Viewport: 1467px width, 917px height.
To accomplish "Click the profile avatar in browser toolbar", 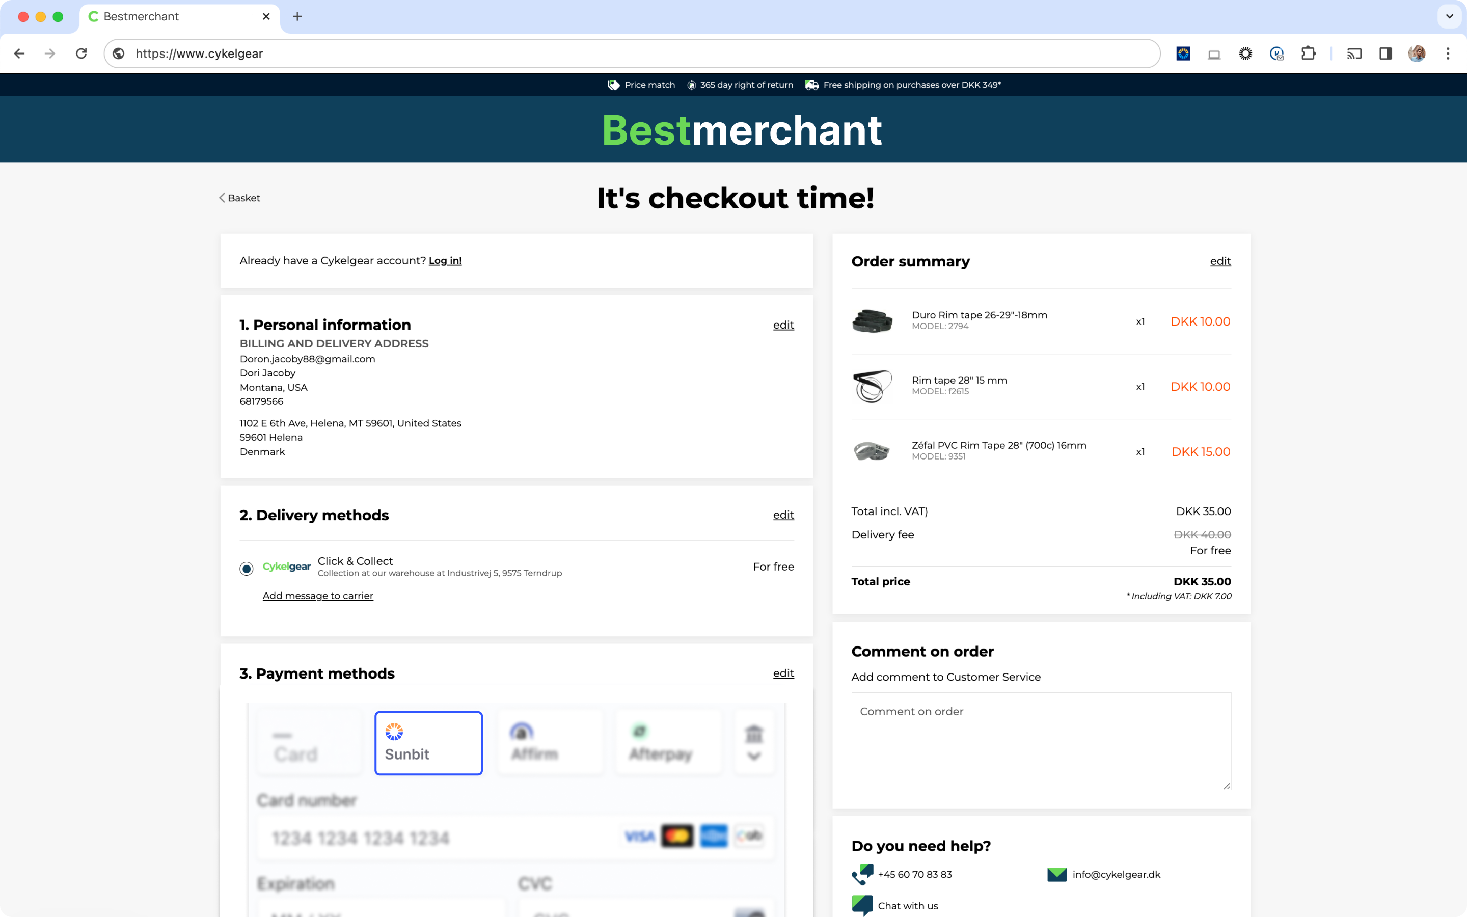I will [x=1416, y=53].
